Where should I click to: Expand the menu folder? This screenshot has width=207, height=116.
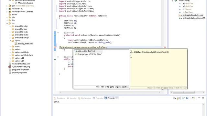click(x=10, y=46)
